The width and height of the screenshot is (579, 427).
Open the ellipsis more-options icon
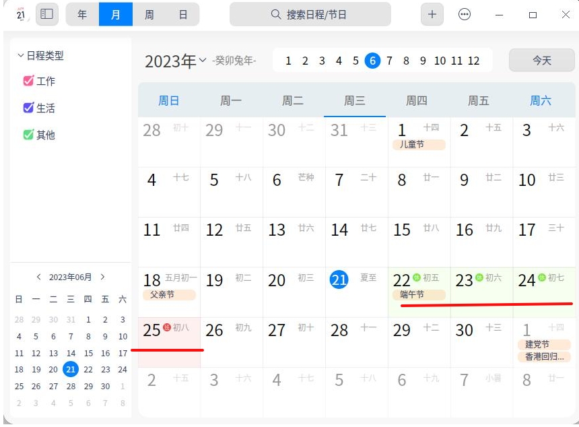tap(465, 13)
